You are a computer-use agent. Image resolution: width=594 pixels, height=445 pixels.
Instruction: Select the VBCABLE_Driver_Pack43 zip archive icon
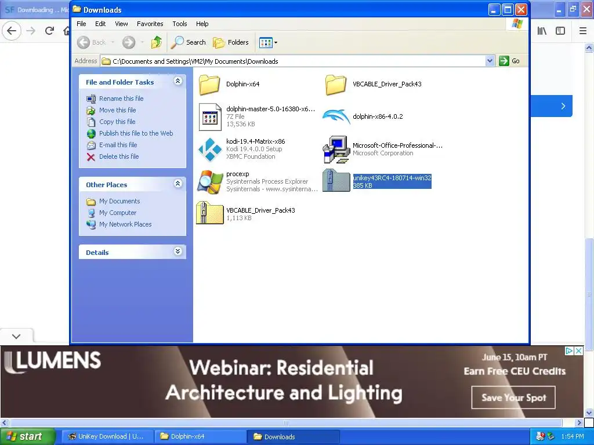tap(210, 213)
